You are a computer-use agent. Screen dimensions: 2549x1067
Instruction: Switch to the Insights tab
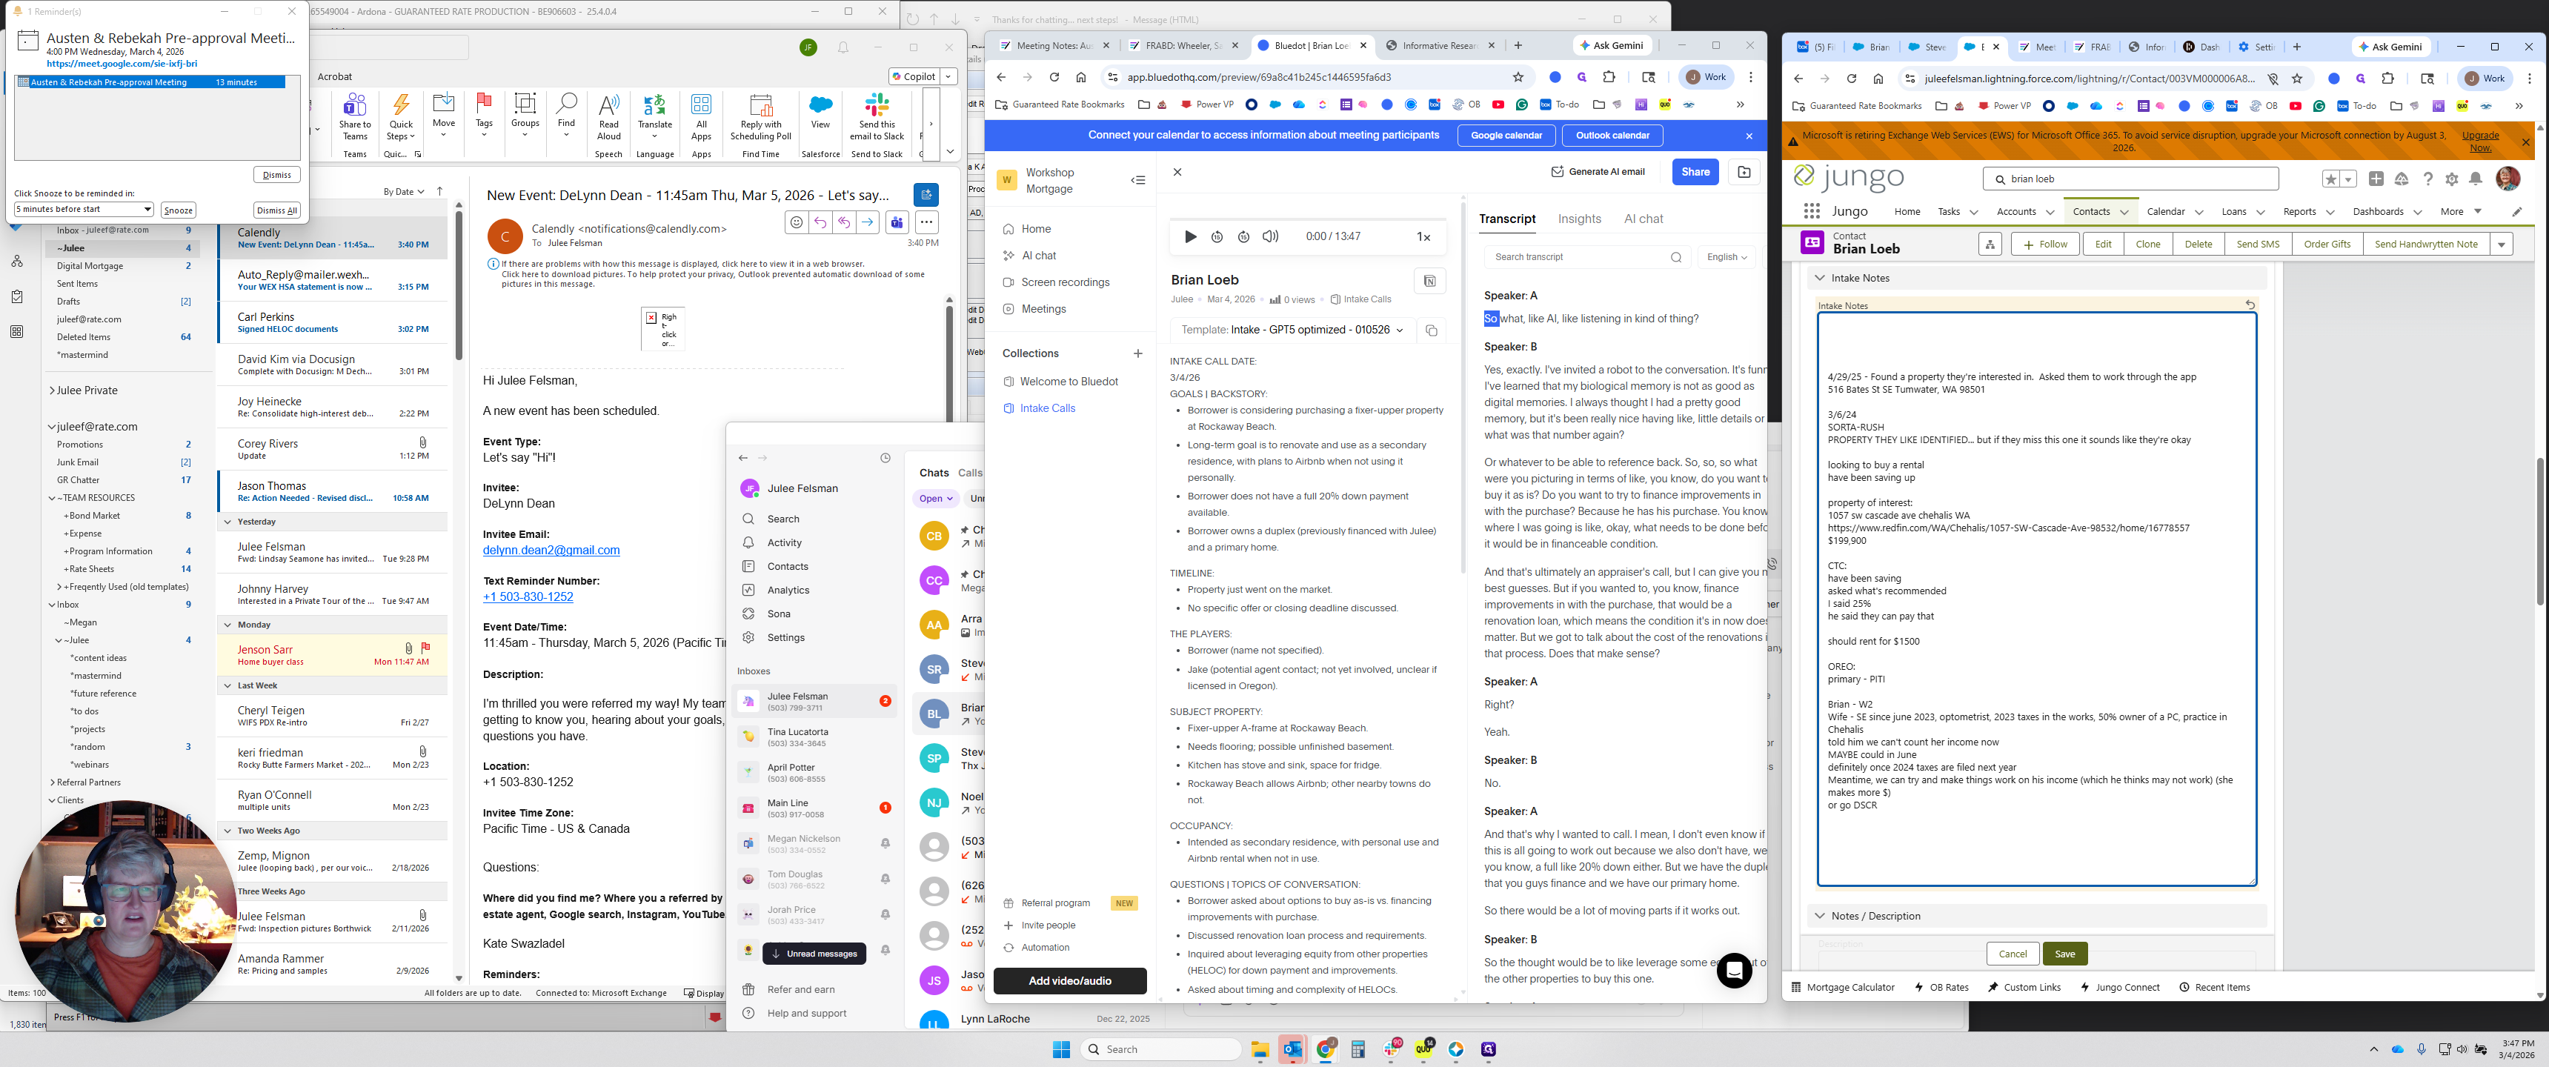pos(1578,219)
